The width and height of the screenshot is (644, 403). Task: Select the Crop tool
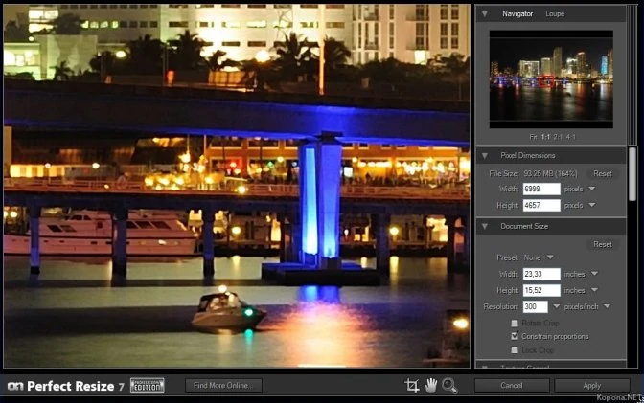click(411, 386)
